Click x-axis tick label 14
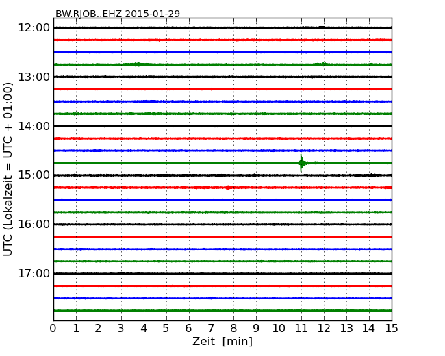The width and height of the screenshot is (445, 356). click(369, 329)
